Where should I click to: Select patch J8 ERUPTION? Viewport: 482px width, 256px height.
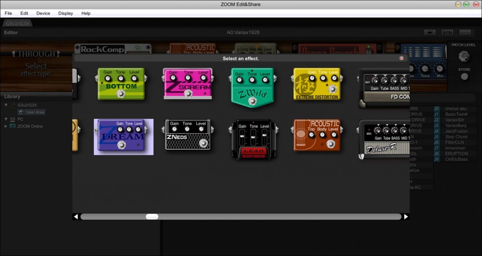point(456,154)
